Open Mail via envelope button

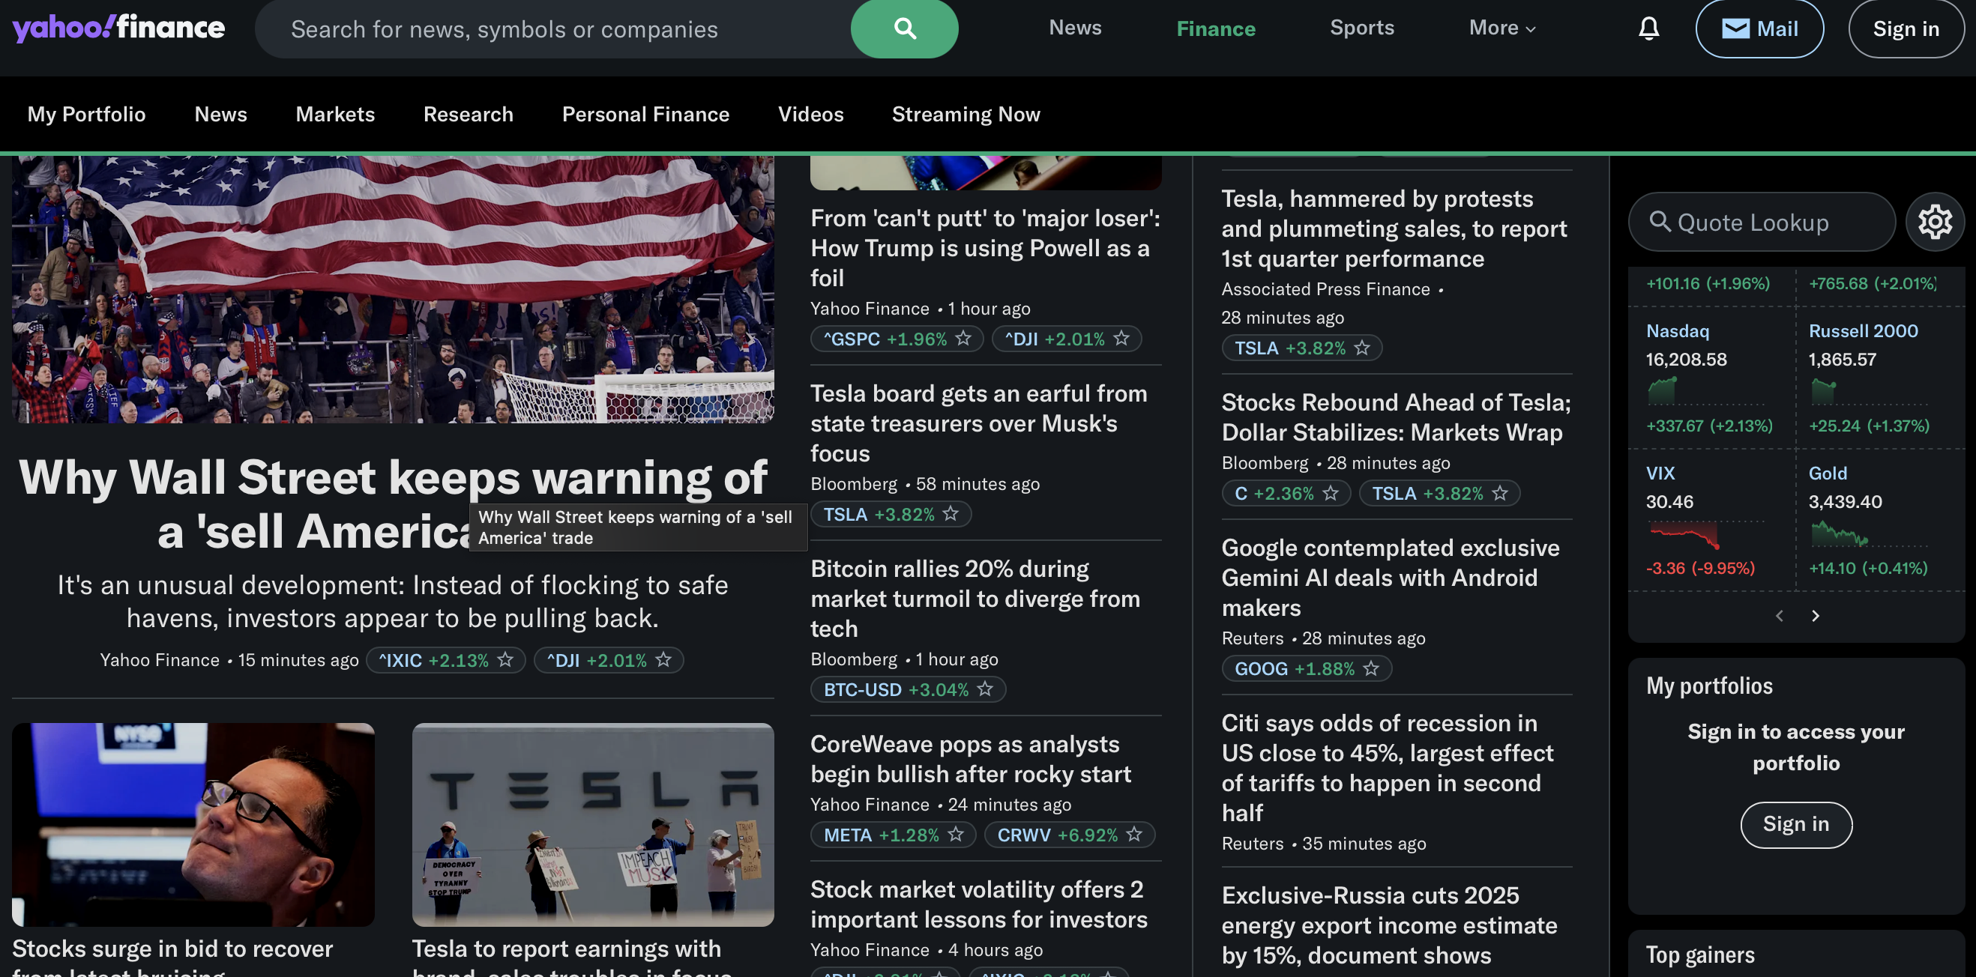[1759, 29]
